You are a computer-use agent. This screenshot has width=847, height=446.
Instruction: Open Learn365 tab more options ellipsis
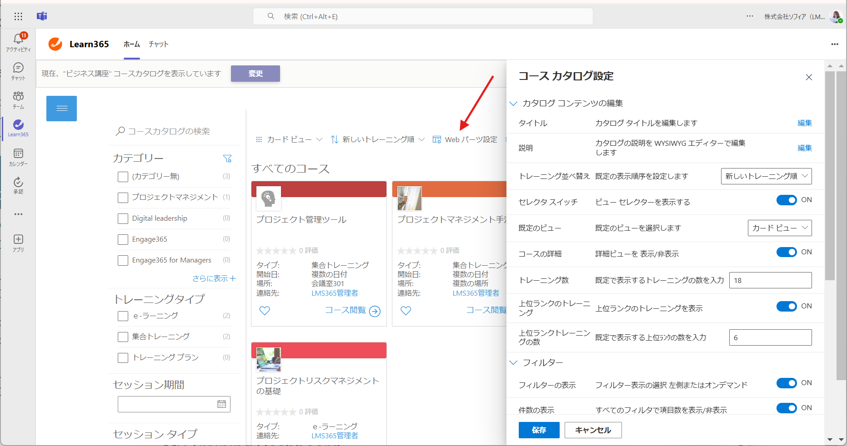click(x=835, y=44)
